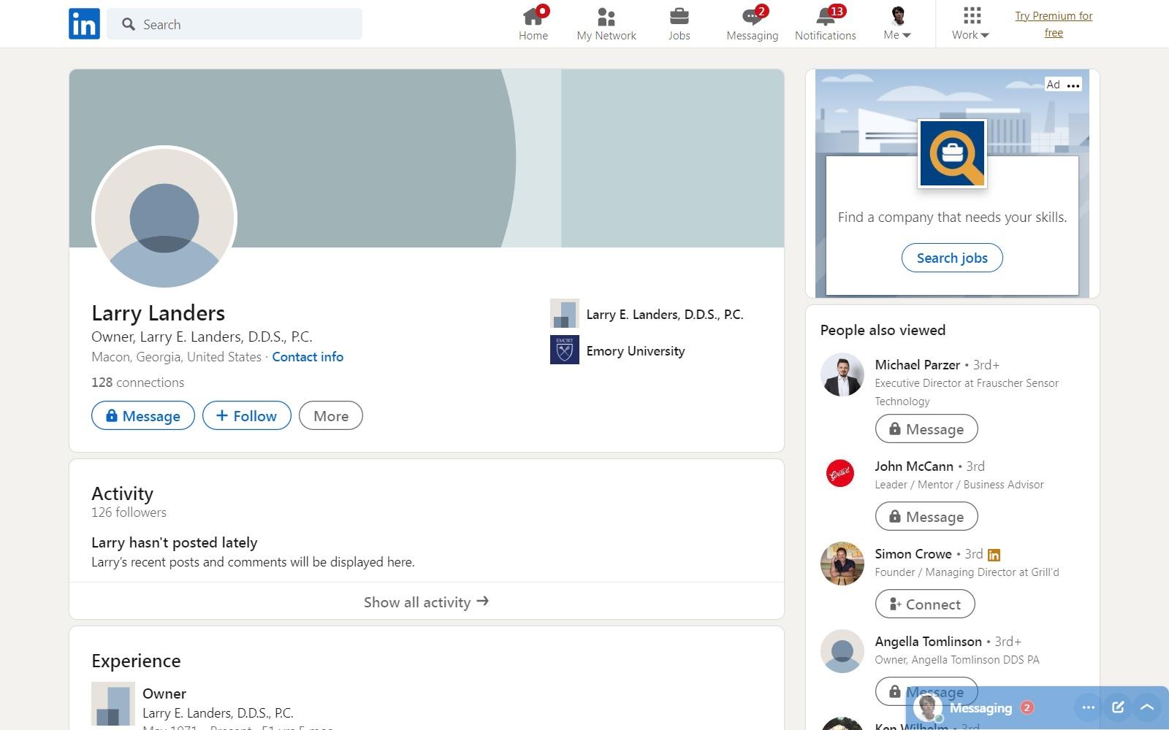The image size is (1169, 730).
Task: Click 126 followers text
Action: coord(129,512)
